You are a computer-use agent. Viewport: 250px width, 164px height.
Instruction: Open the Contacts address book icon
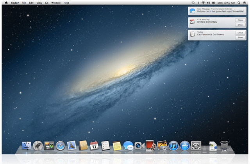tap(83, 146)
